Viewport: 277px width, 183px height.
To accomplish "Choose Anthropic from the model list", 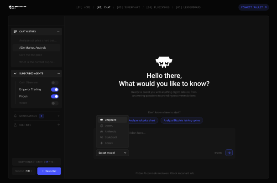I will 113,132.
